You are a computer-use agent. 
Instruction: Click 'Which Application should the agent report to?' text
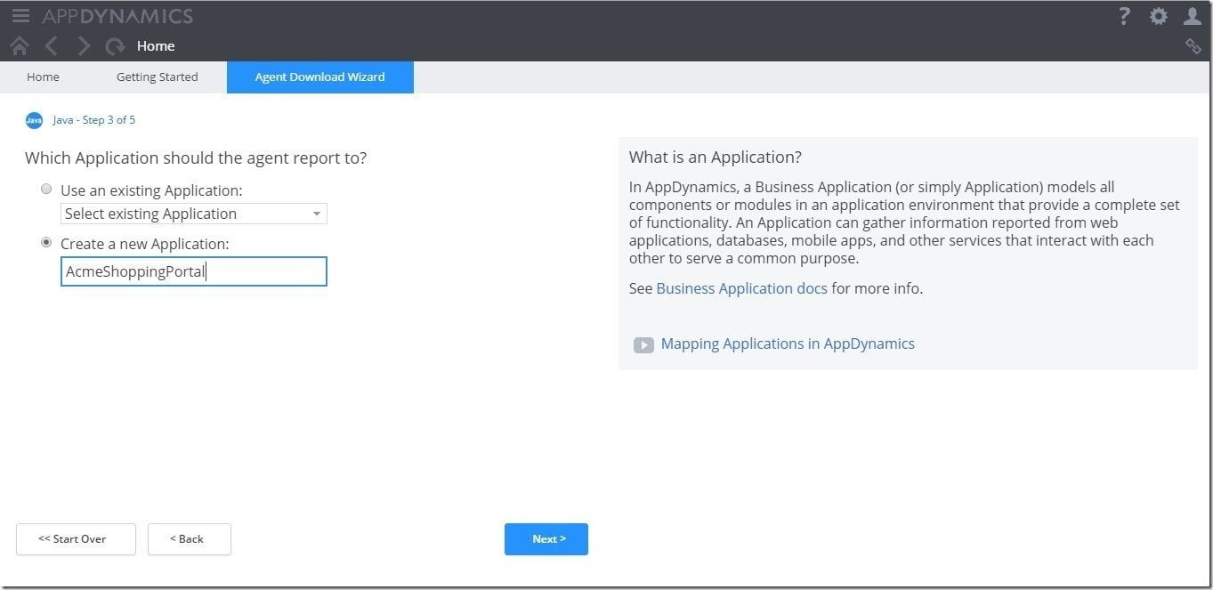point(196,158)
